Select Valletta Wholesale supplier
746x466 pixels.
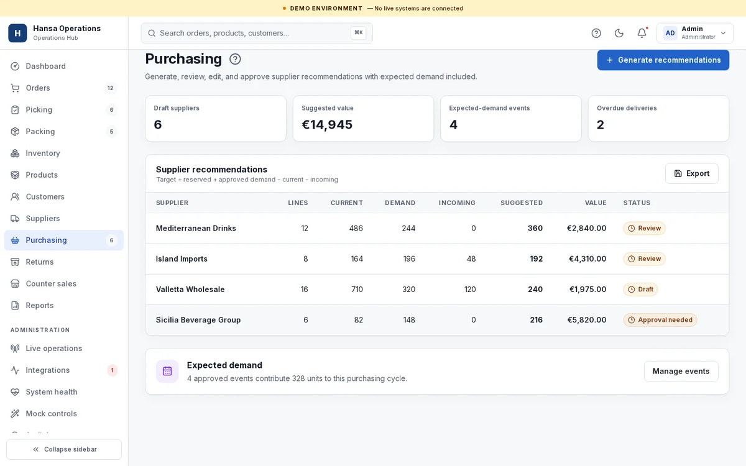(190, 289)
